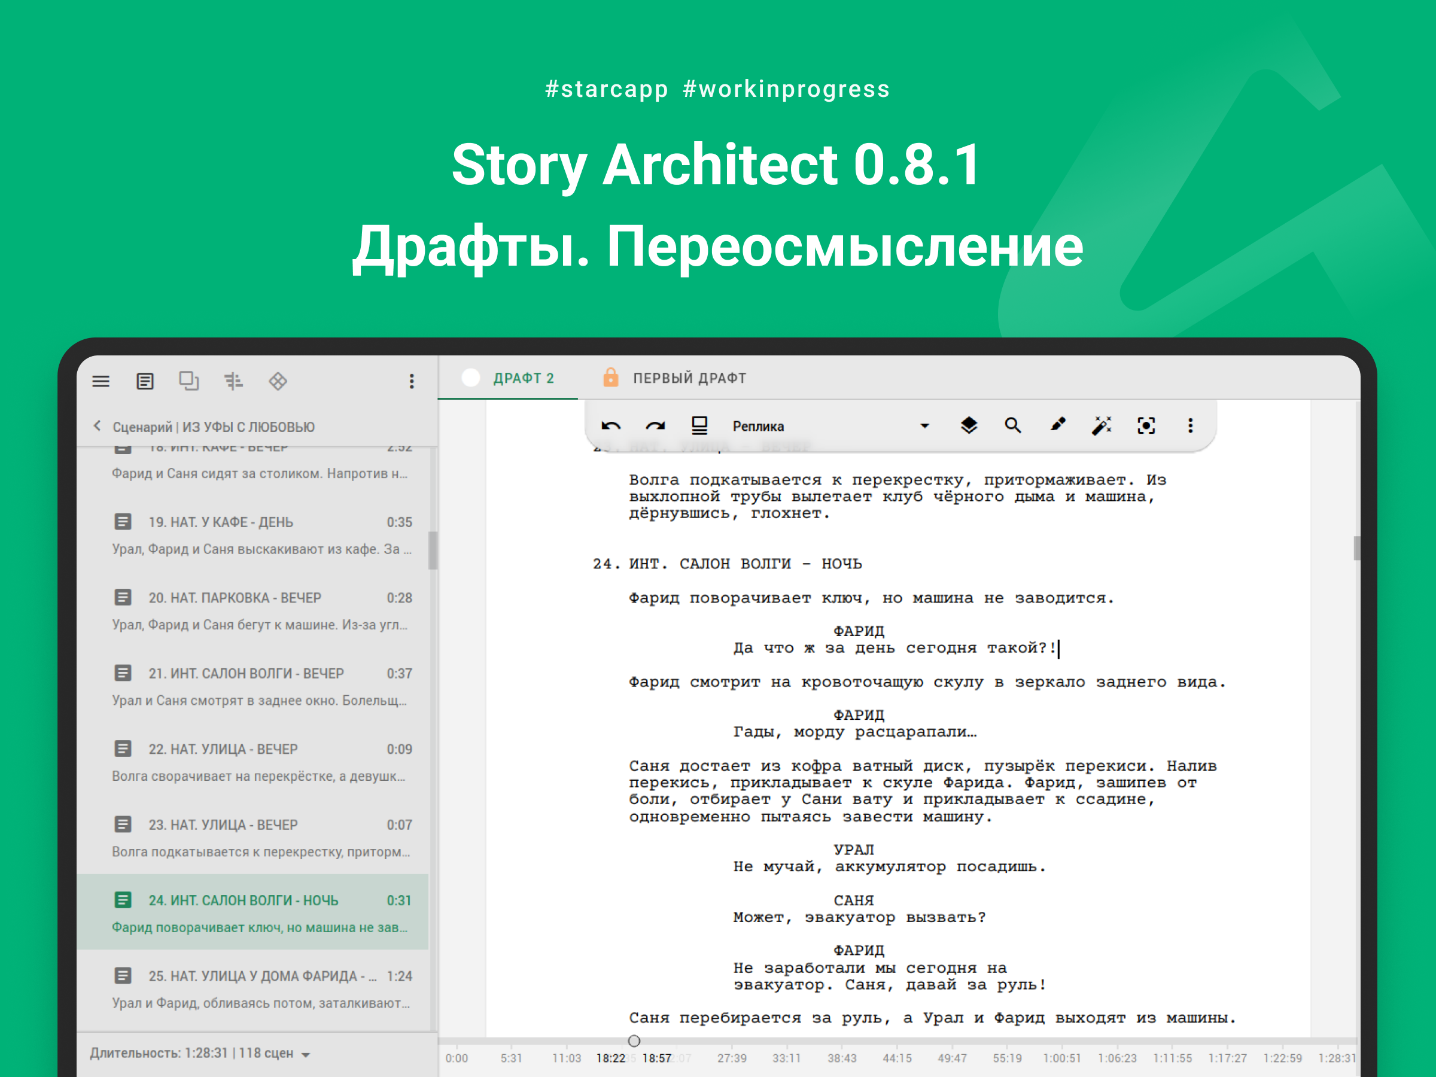Click the 38:43 mark on timeline
Viewport: 1436px width, 1077px height.
pyautogui.click(x=841, y=1058)
